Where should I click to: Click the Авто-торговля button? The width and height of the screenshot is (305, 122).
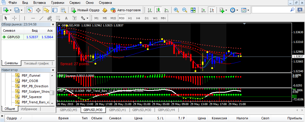[x=126, y=10]
